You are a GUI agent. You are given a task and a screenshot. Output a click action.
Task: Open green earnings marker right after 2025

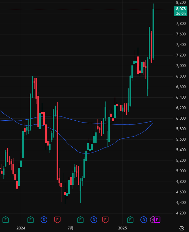tap(130, 220)
